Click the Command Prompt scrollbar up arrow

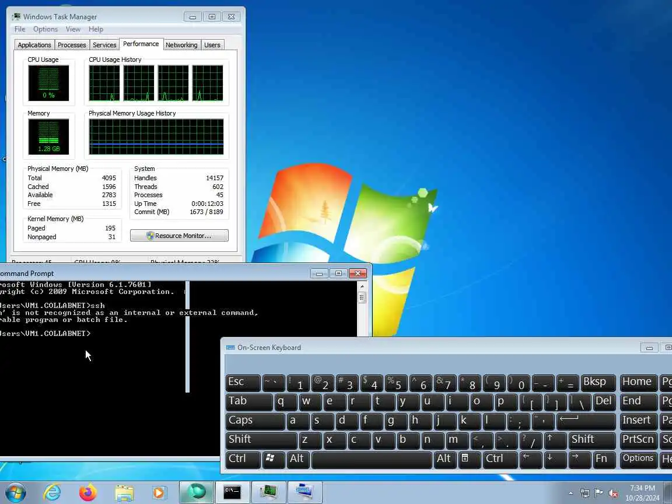point(362,286)
